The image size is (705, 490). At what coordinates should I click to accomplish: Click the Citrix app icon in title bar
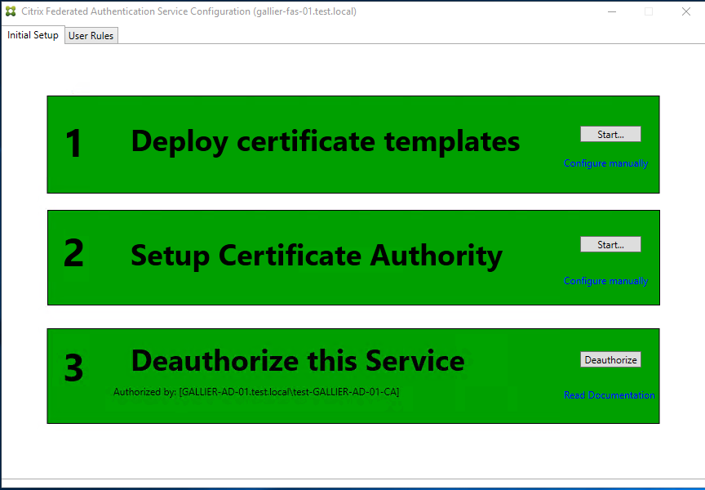pyautogui.click(x=11, y=11)
